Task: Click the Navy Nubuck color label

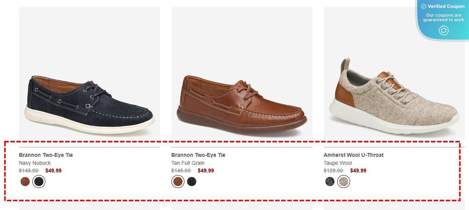Action: (35, 163)
